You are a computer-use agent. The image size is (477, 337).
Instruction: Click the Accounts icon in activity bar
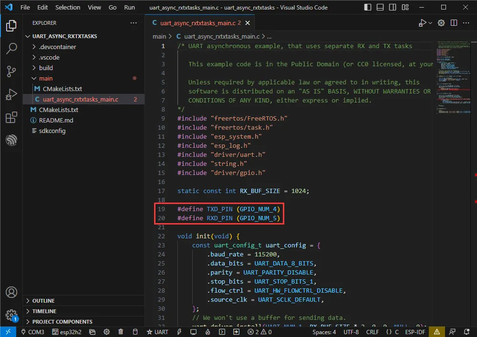coord(11,292)
